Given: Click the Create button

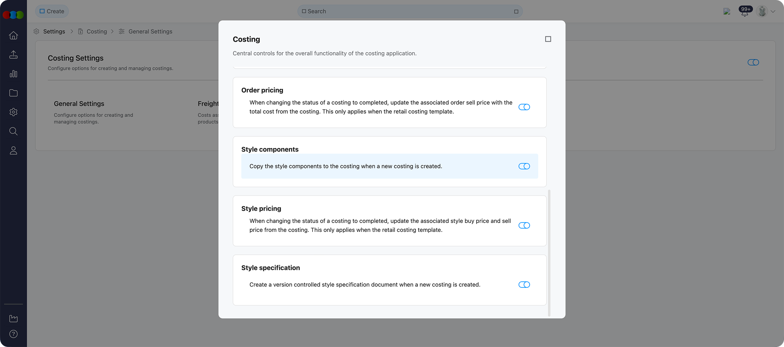Looking at the screenshot, I should (x=52, y=11).
